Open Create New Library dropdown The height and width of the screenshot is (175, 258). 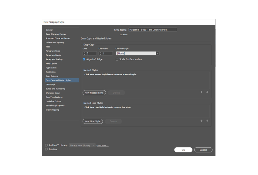[x=82, y=145]
